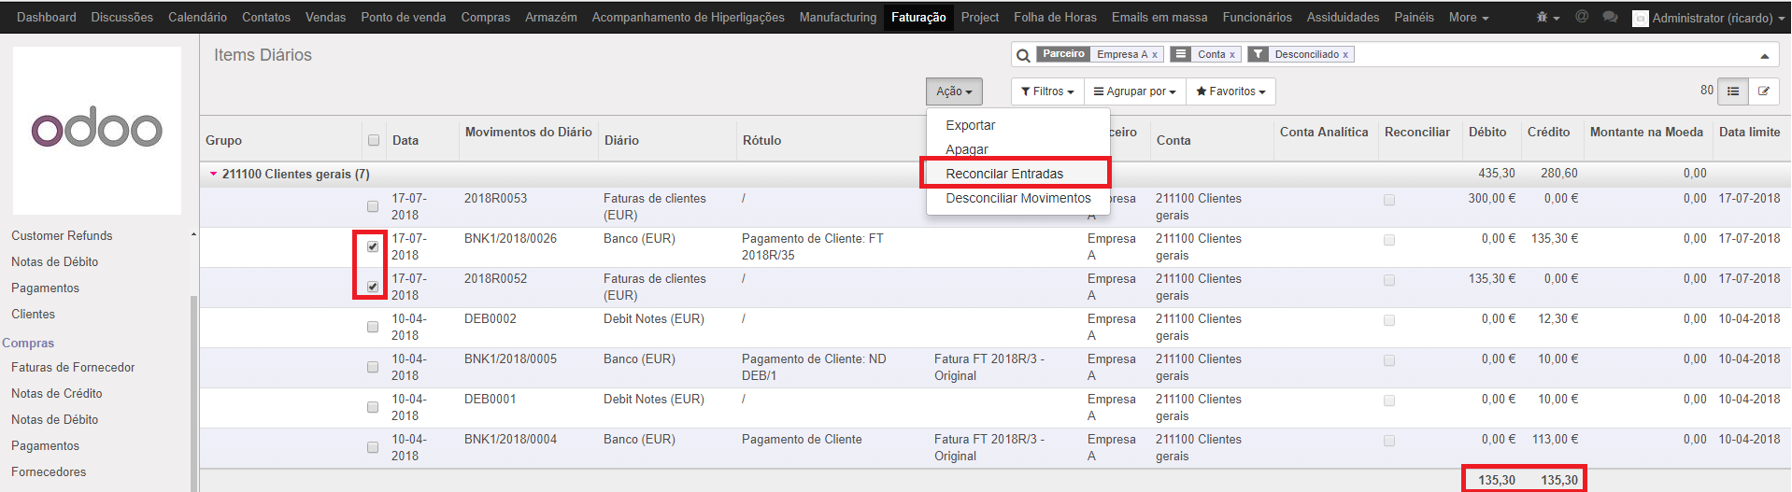Screen dimensions: 1792x492
Task: Check the DEB0002 row checkbox
Action: pos(373,327)
